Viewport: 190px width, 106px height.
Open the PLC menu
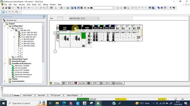[x=39, y=4]
